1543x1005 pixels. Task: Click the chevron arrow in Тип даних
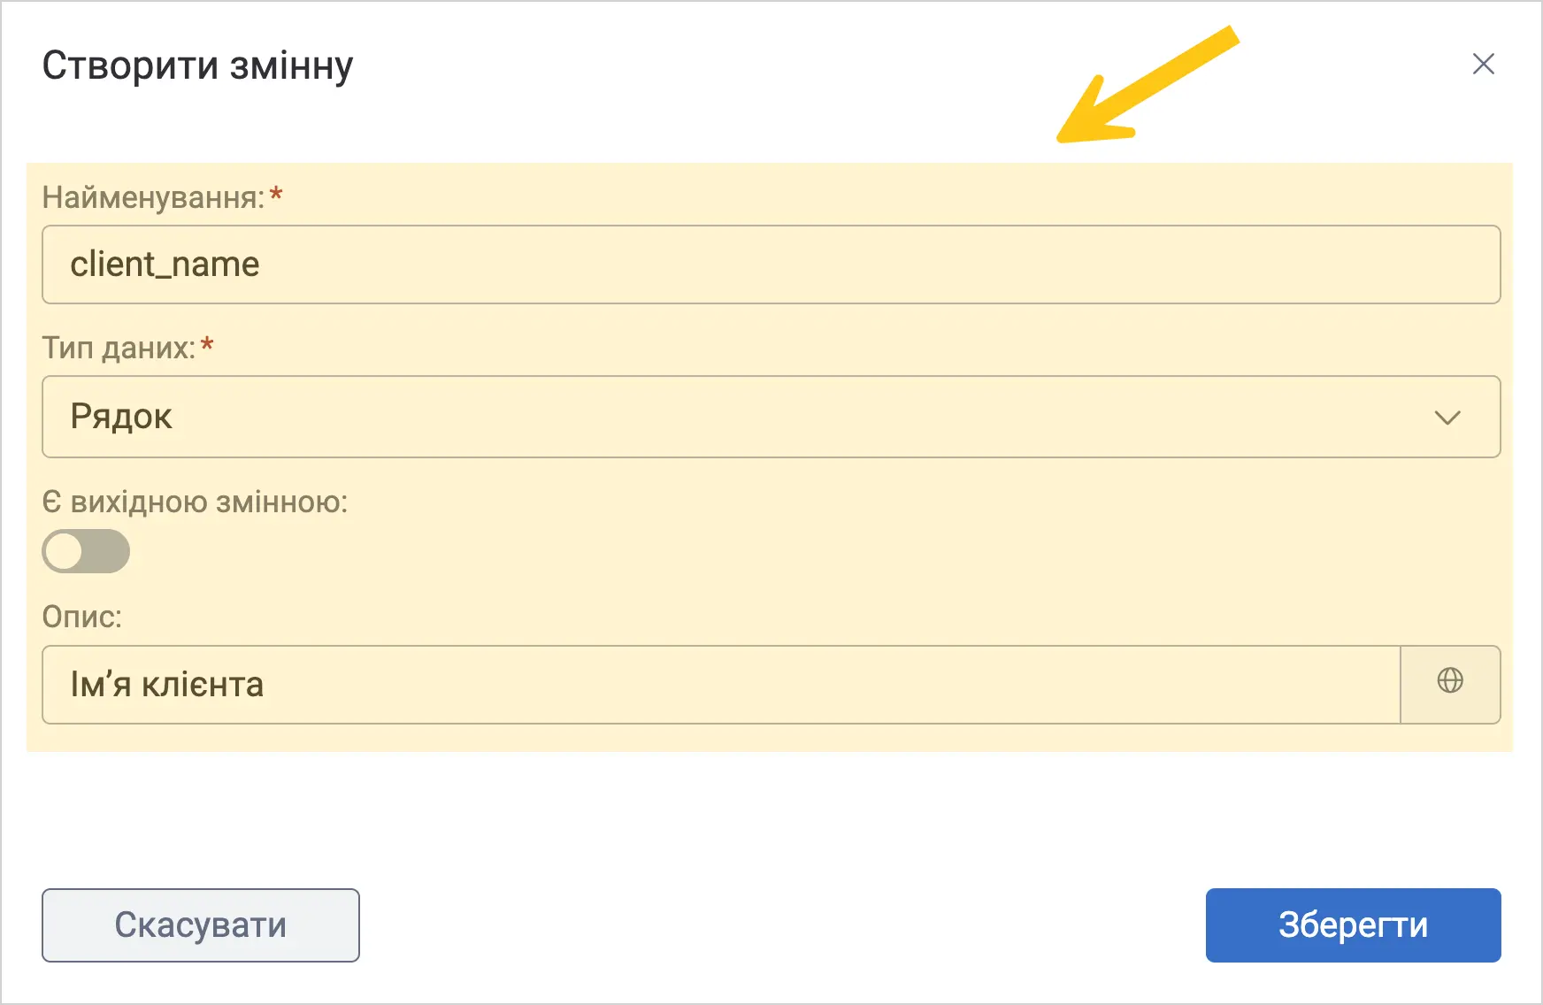coord(1447,418)
